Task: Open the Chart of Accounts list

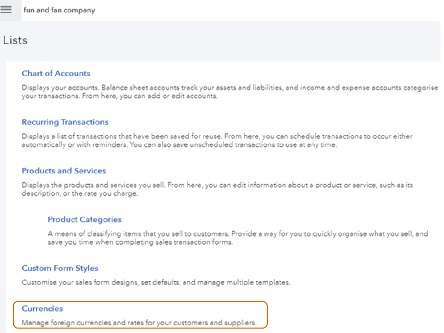Action: point(56,73)
